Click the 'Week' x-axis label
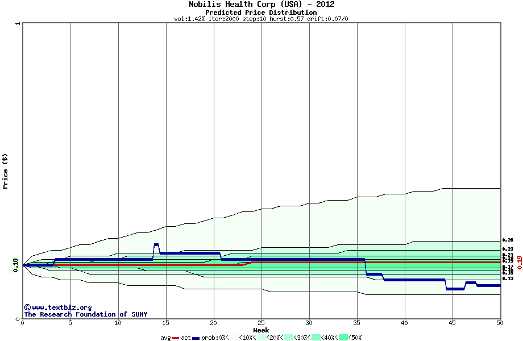Viewport: 523px width, 341px height. pyautogui.click(x=261, y=330)
